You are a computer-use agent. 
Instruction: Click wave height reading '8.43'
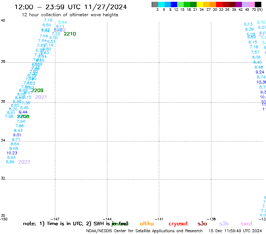coord(18,130)
